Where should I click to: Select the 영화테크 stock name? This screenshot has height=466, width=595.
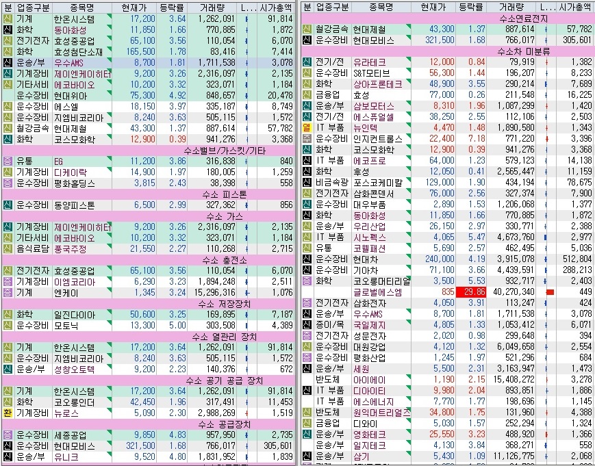[370, 435]
